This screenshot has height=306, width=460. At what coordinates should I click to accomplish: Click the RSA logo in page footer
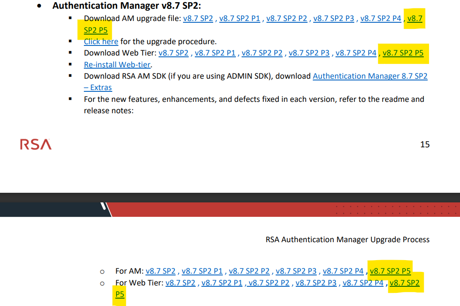[x=36, y=145]
